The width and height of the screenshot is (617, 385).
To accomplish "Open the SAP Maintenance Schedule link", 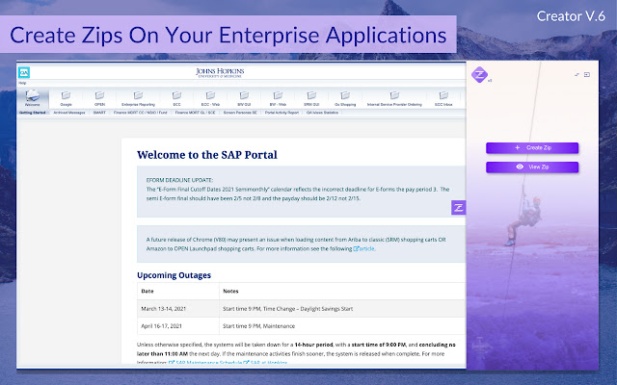I will [205, 362].
